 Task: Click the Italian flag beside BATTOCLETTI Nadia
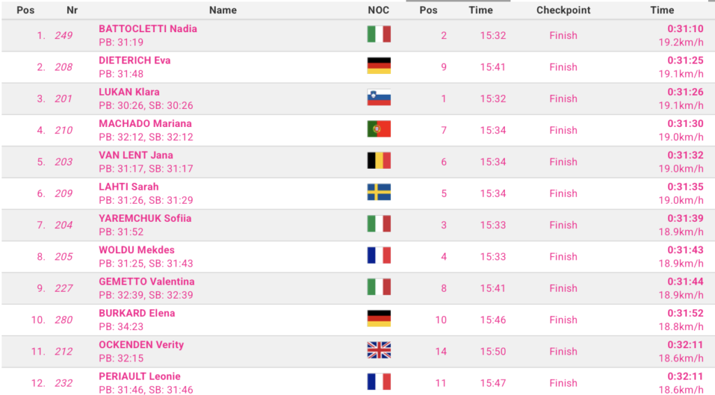378,34
